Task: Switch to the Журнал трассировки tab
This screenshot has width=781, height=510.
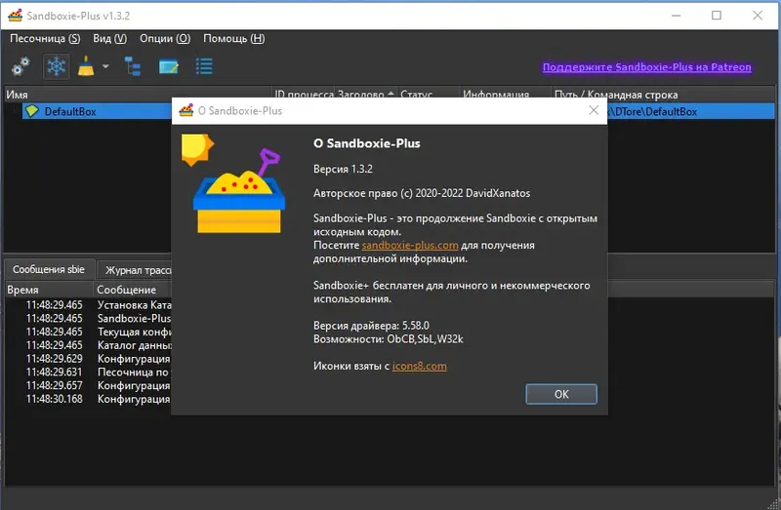Action: (135, 270)
